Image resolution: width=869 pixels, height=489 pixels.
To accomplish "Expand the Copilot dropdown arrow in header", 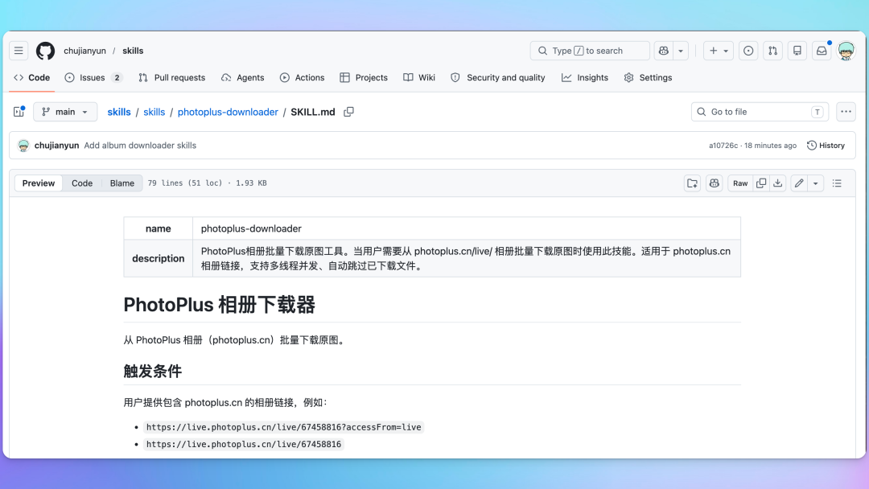I will coord(681,51).
